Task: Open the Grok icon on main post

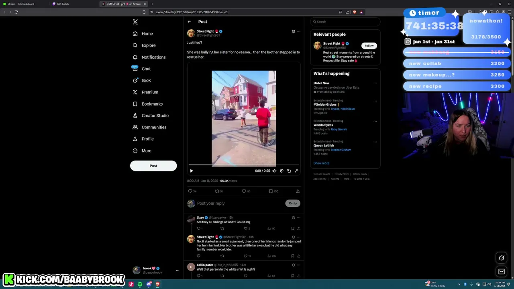Action: 293,31
